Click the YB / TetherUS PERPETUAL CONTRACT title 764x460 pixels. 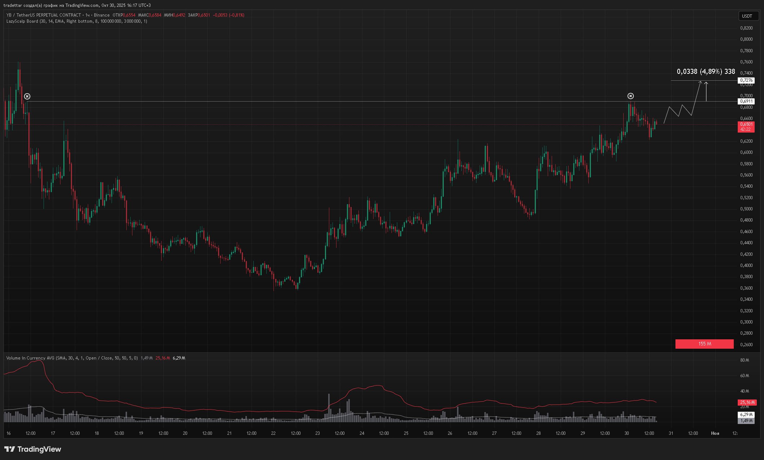(x=44, y=15)
